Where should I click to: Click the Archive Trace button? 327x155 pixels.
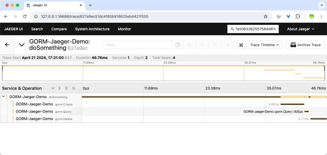[305, 45]
